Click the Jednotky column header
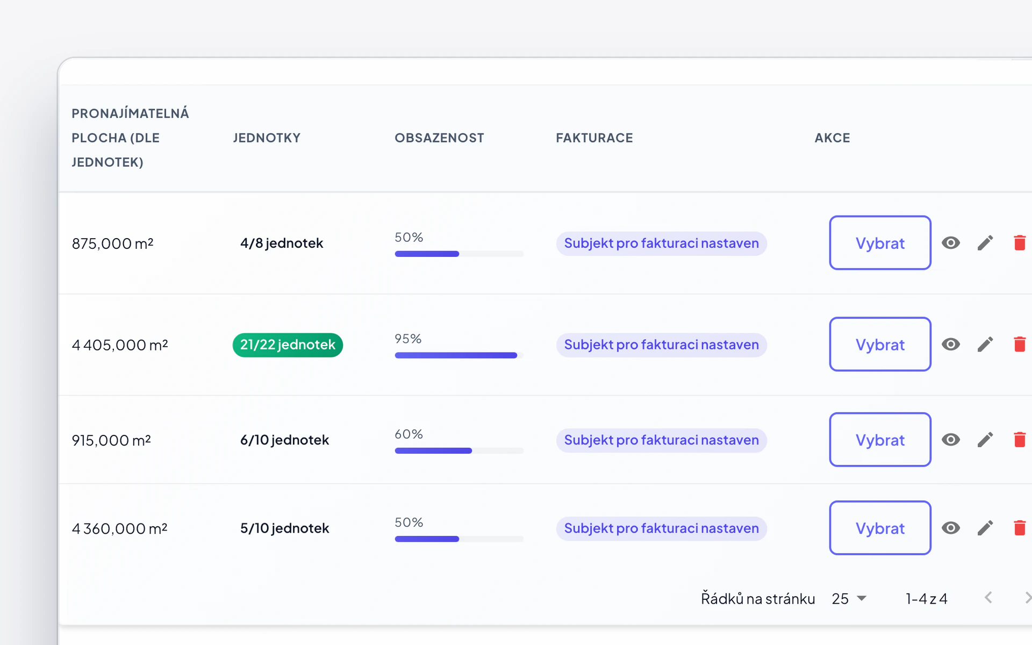The image size is (1032, 645). click(267, 138)
